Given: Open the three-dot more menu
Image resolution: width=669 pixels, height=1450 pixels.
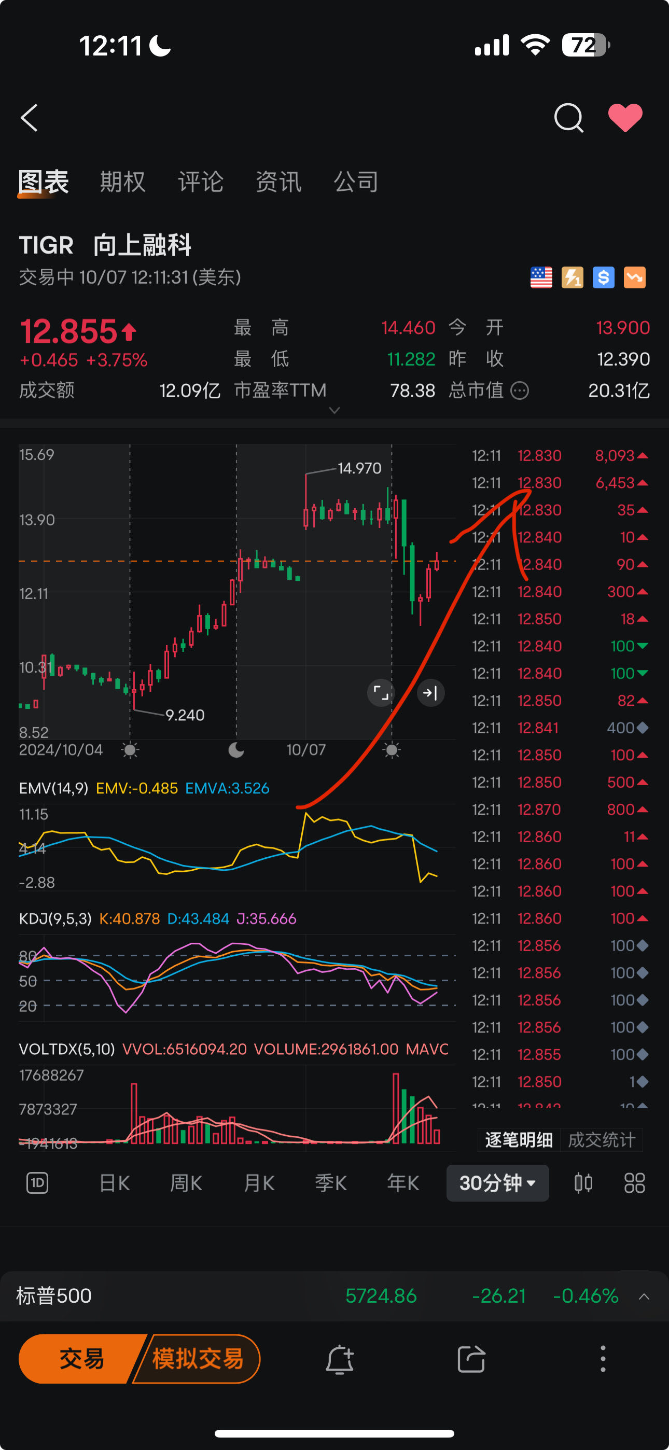Looking at the screenshot, I should pyautogui.click(x=603, y=1359).
